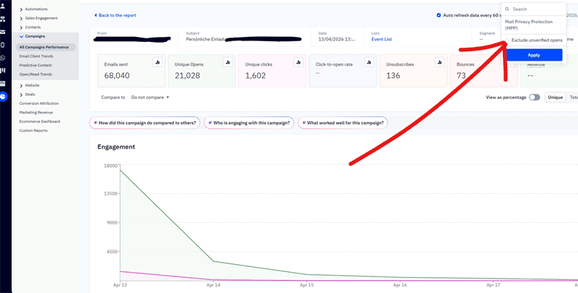The height and width of the screenshot is (293, 578).
Task: Click into the Search field
Action: tap(533, 9)
